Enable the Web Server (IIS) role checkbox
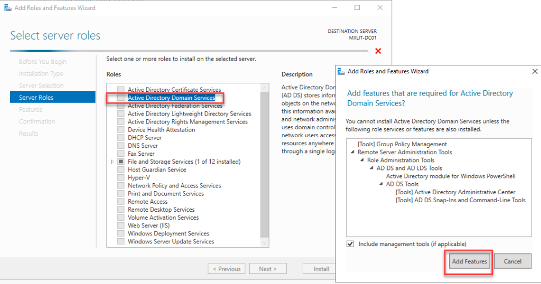The width and height of the screenshot is (541, 284). pos(121,225)
